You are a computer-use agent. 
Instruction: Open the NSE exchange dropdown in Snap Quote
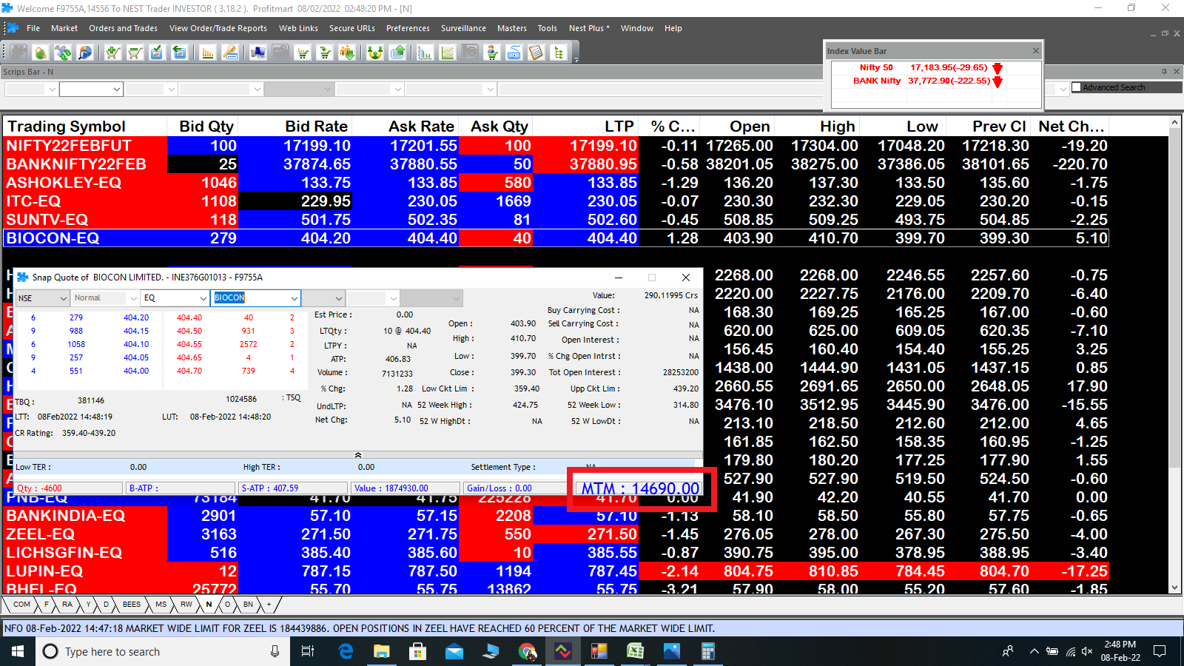click(43, 297)
